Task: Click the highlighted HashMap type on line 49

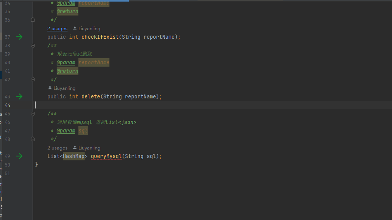Action: click(x=74, y=156)
